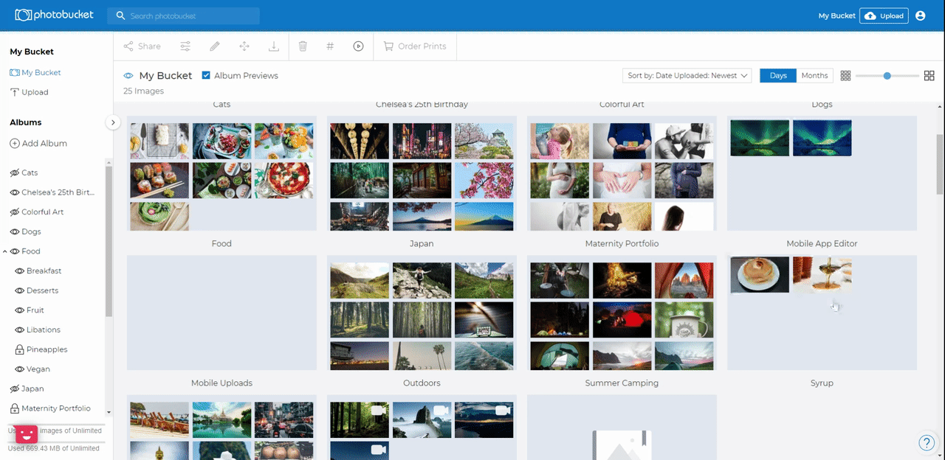The width and height of the screenshot is (945, 460).
Task: Toggle visibility of the Fruit sub-album
Action: [x=20, y=310]
